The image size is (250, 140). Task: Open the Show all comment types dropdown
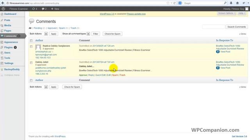click(x=76, y=34)
